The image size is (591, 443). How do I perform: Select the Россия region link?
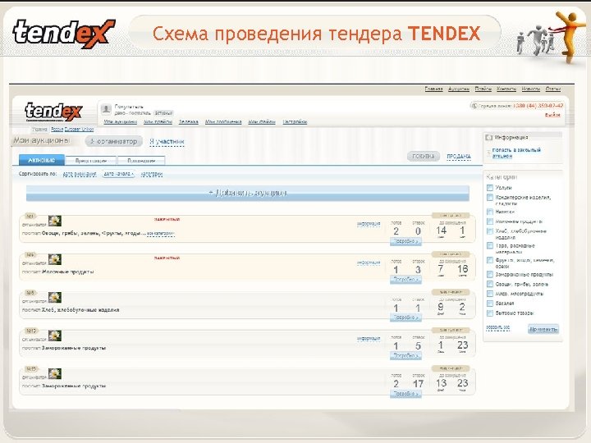point(57,130)
